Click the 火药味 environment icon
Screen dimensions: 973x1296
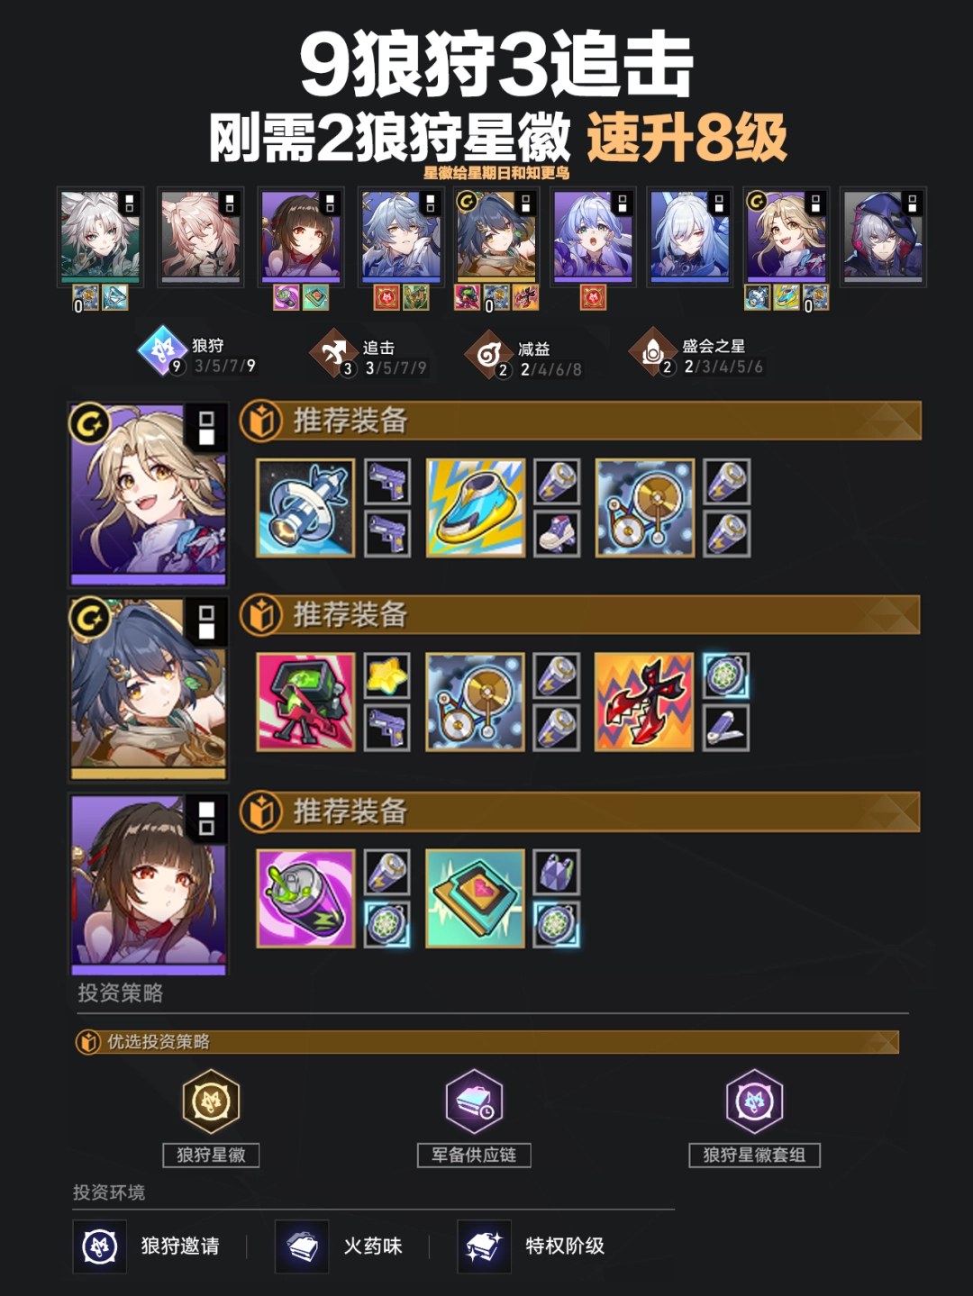pyautogui.click(x=302, y=1246)
